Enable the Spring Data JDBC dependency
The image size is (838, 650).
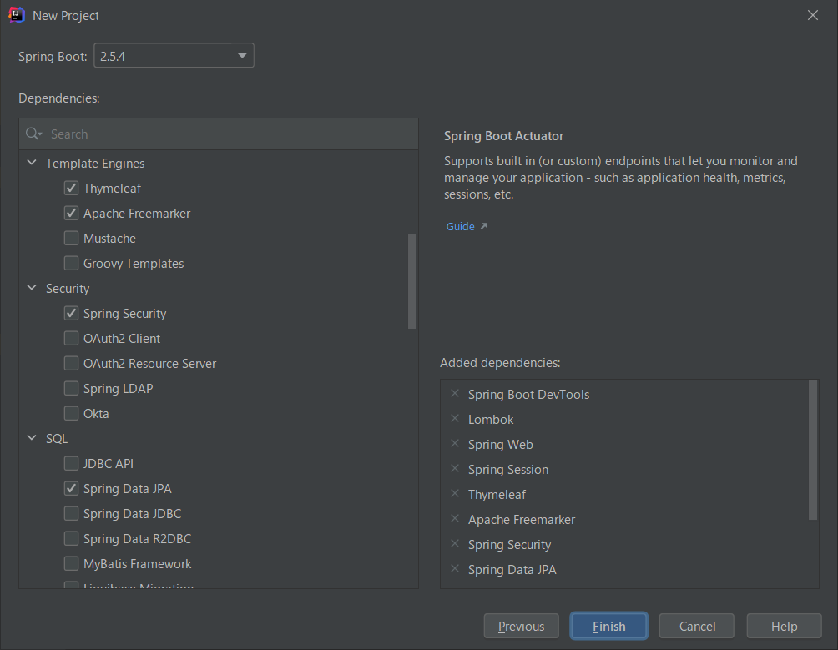pyautogui.click(x=71, y=513)
